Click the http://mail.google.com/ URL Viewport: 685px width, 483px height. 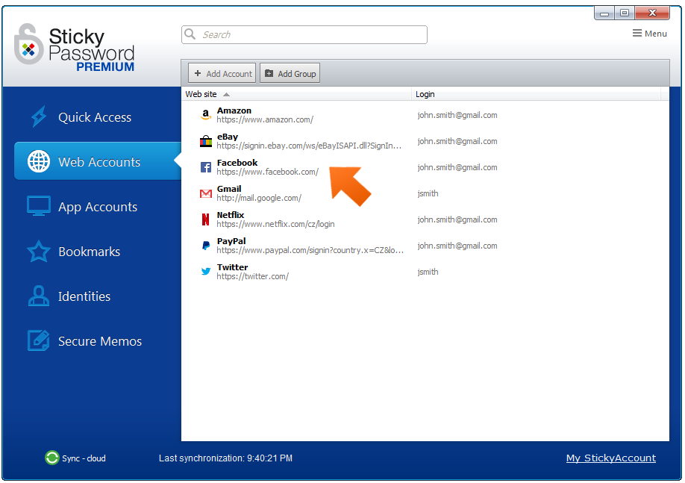pos(259,198)
